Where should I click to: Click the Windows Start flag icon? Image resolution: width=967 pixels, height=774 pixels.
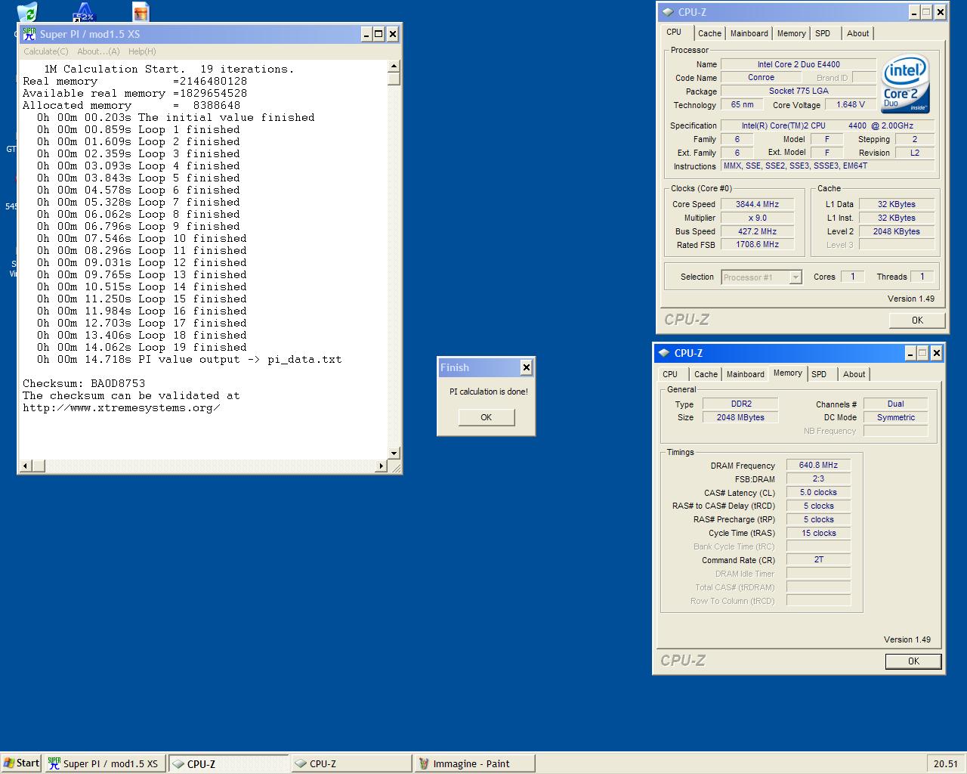[9, 763]
